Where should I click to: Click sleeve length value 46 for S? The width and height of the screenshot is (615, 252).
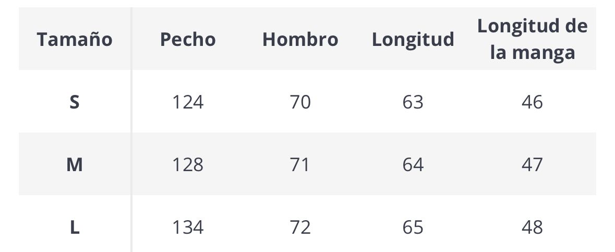coord(532,102)
